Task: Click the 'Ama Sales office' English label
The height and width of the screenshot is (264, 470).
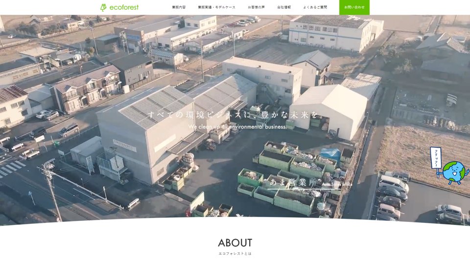Action: (337, 184)
